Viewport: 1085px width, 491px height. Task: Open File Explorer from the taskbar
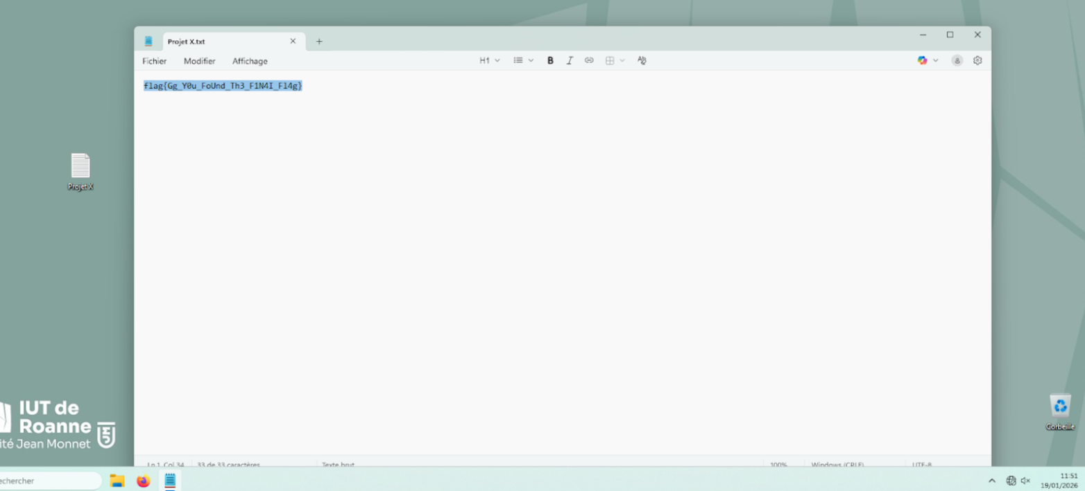point(117,481)
